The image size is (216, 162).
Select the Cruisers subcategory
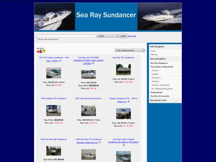coord(155,70)
